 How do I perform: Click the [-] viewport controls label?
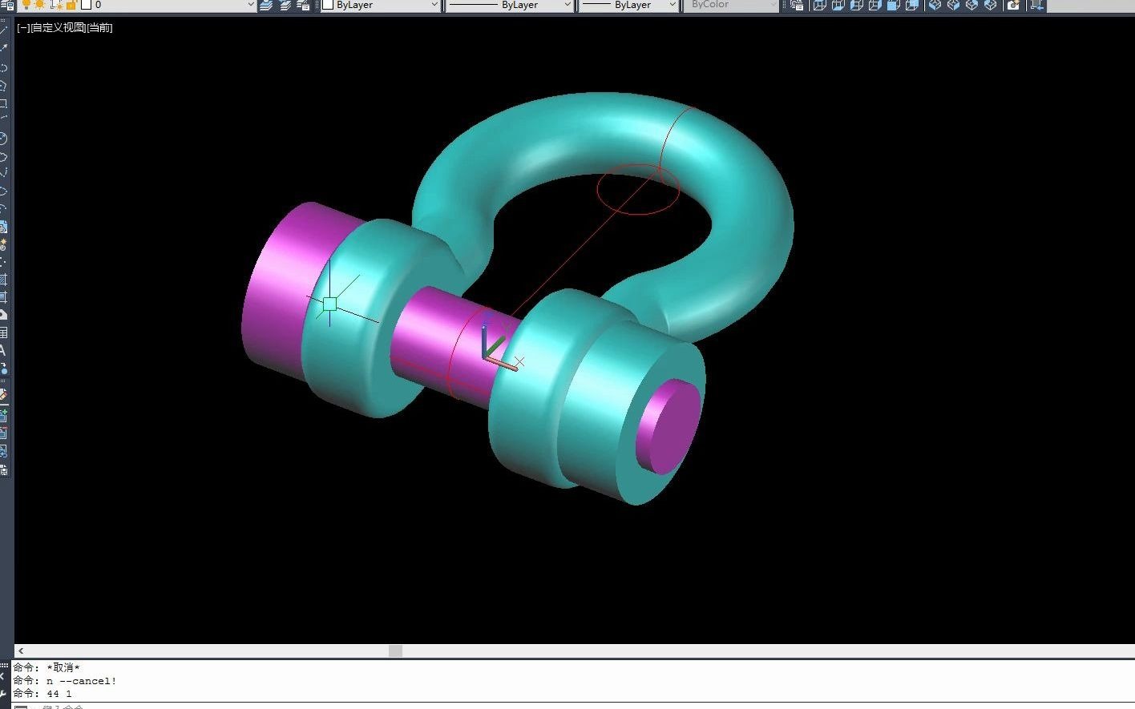[x=23, y=27]
